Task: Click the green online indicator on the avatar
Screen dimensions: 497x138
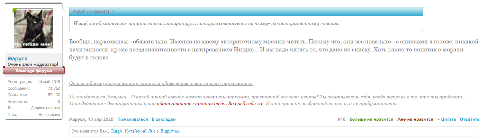Action: pos(14,10)
